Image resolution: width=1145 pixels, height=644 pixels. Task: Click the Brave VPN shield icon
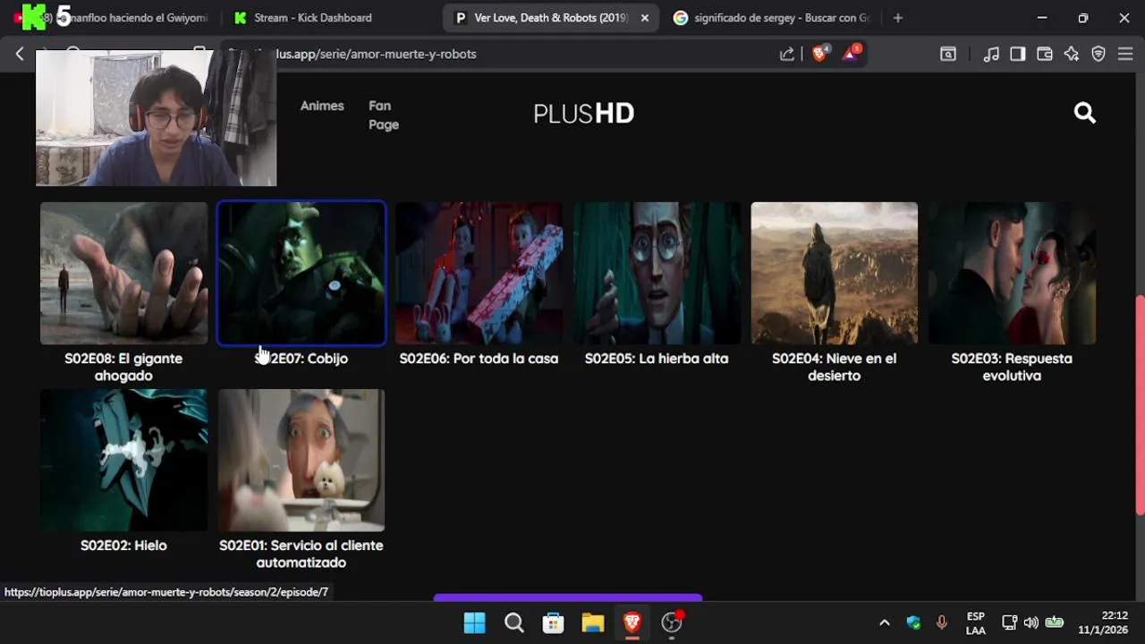pos(1098,54)
